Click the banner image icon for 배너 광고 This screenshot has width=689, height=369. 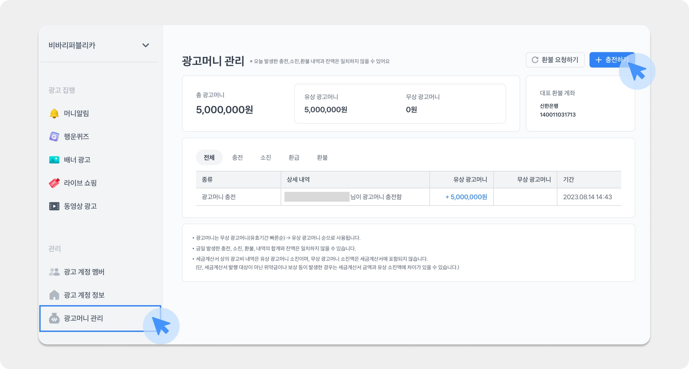pyautogui.click(x=54, y=160)
